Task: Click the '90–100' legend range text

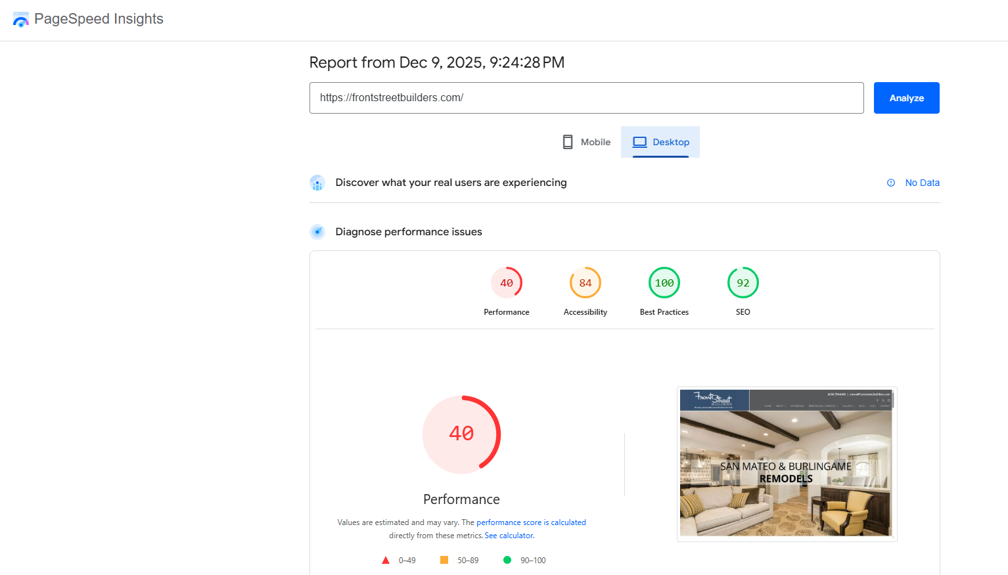Action: tap(533, 561)
